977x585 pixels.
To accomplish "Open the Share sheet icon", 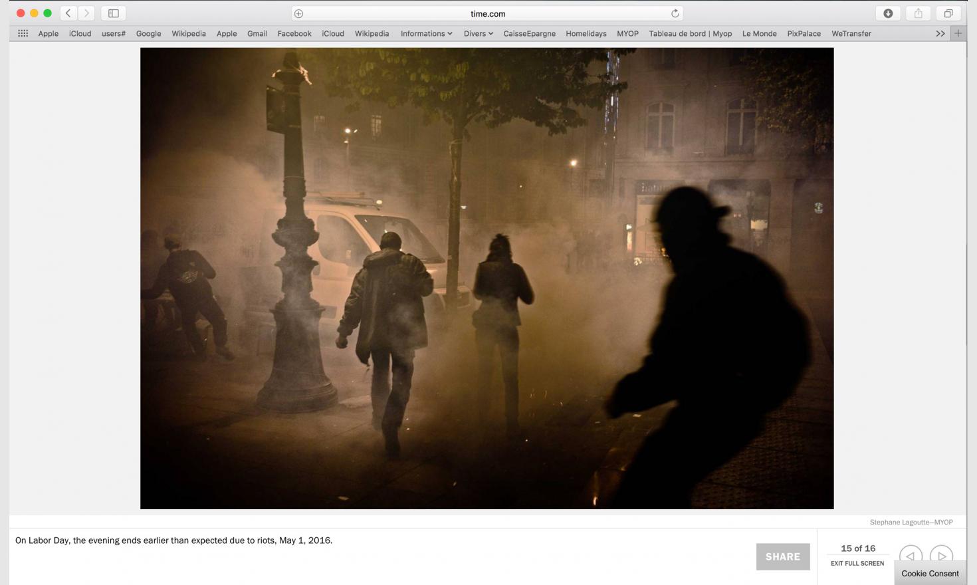I will [x=919, y=13].
